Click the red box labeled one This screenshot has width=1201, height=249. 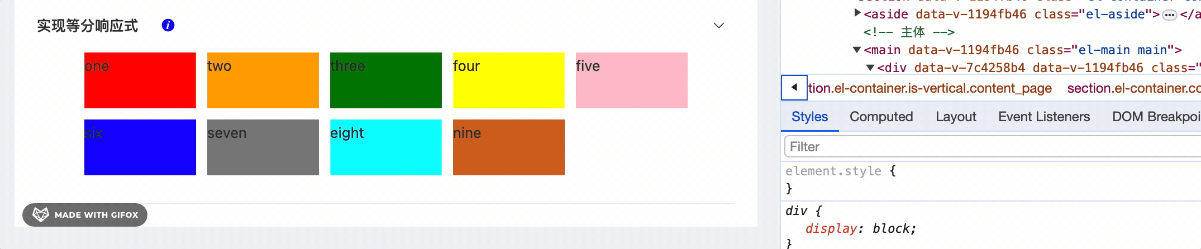coord(140,80)
